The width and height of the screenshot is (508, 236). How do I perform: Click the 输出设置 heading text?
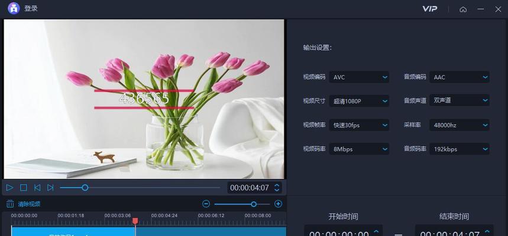[x=317, y=48]
